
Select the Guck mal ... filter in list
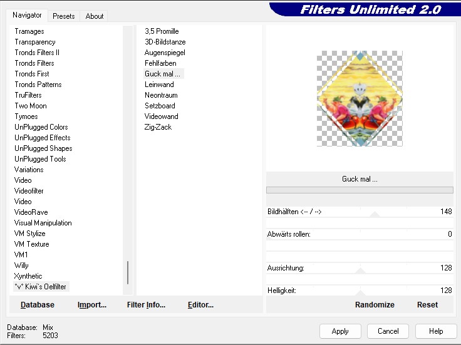163,74
